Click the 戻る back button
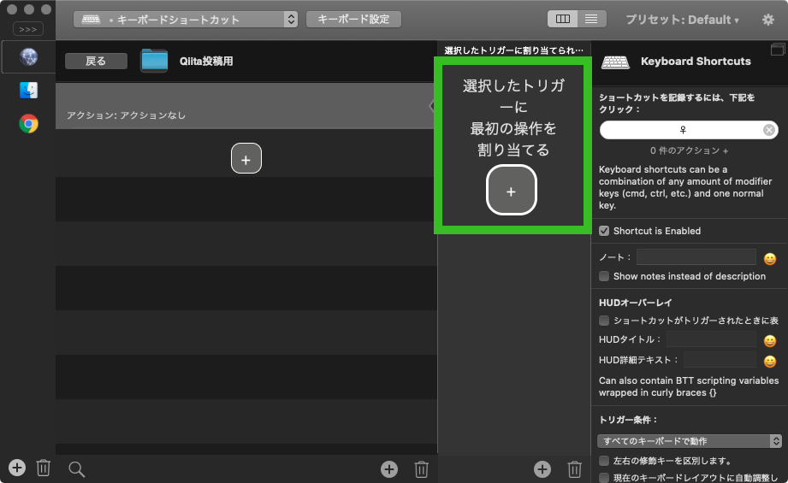Viewport: 788px width, 483px height. tap(96, 61)
